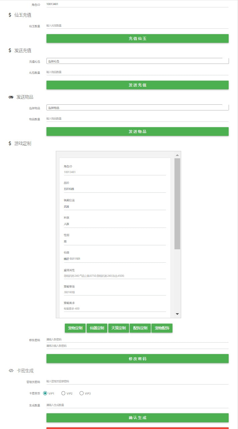Open the 天策定制 tab

point(119,328)
